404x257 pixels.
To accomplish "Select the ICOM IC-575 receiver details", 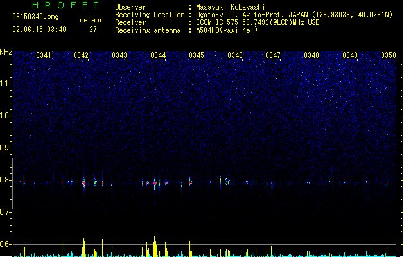I will [258, 22].
